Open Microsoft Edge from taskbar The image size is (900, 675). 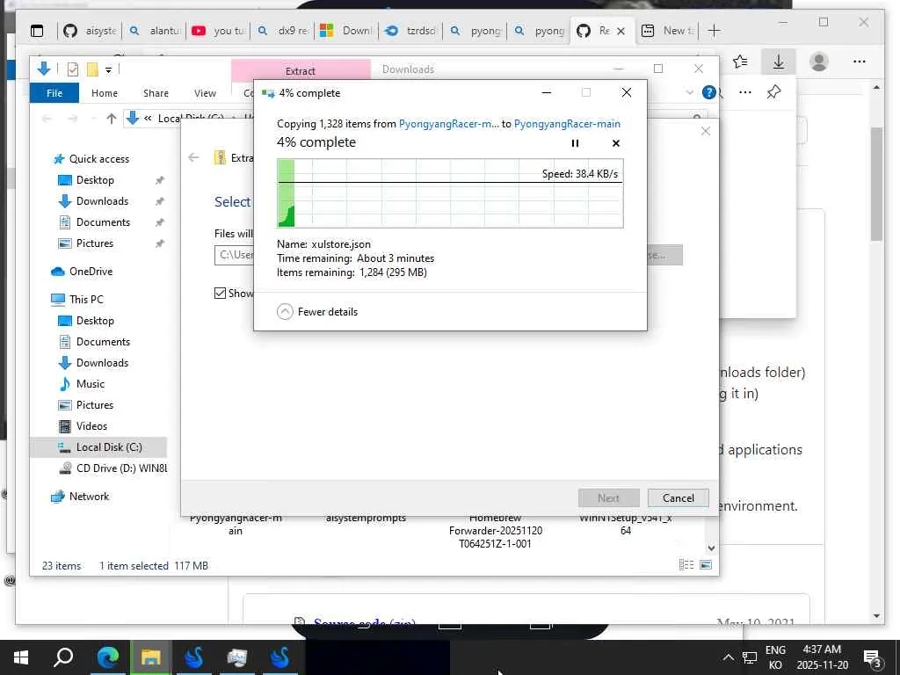coord(108,657)
